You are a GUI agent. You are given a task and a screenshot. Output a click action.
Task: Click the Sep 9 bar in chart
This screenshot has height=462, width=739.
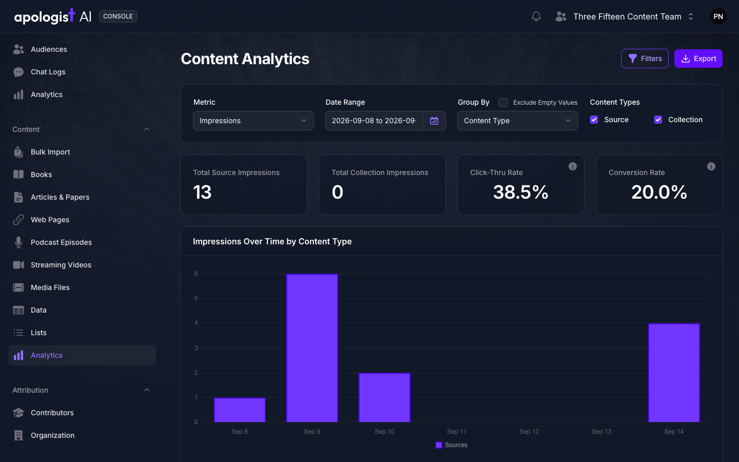point(312,348)
